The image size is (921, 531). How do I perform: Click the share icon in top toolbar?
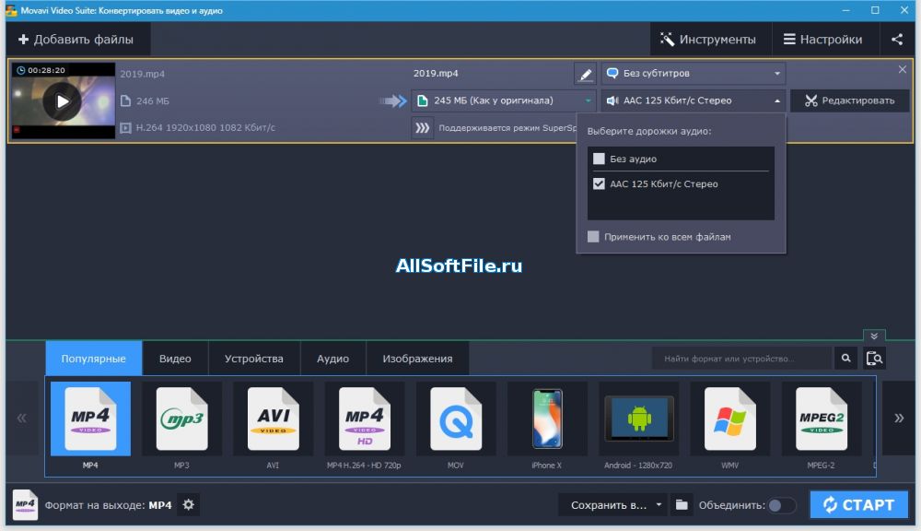point(897,40)
